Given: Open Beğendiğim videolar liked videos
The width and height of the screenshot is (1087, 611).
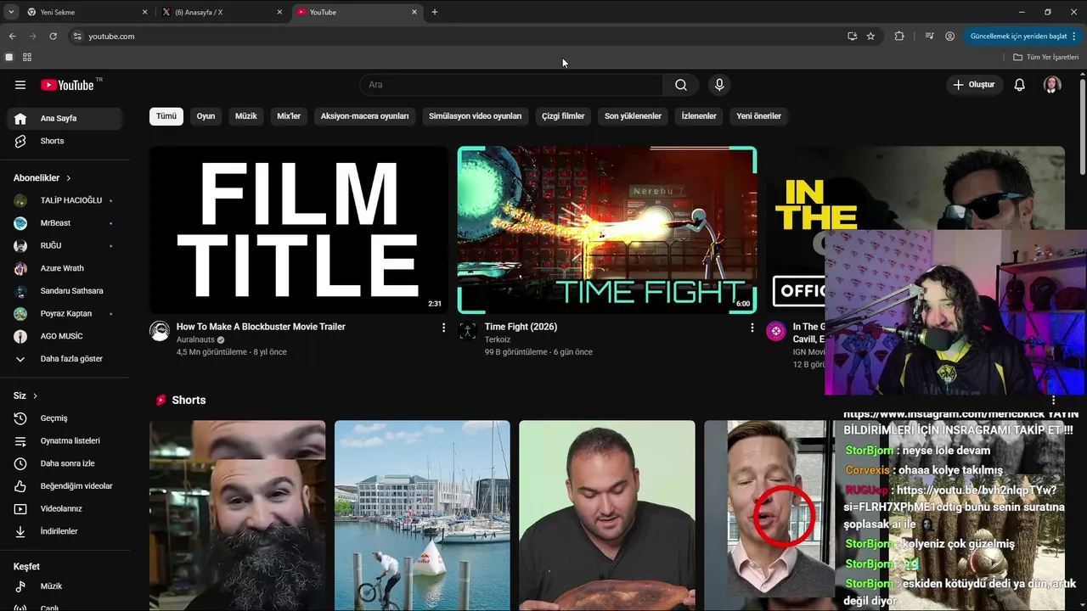Looking at the screenshot, I should click(x=65, y=486).
